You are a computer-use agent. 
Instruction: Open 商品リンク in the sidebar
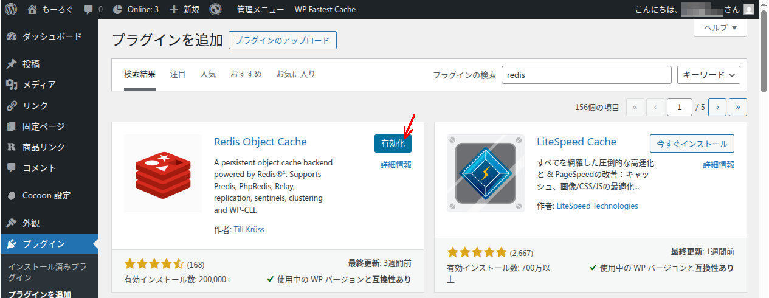point(49,147)
